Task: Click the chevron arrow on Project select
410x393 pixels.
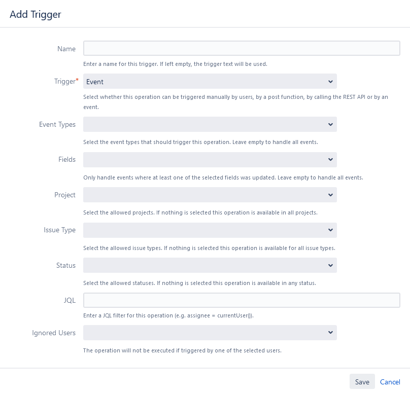Action: click(x=330, y=195)
